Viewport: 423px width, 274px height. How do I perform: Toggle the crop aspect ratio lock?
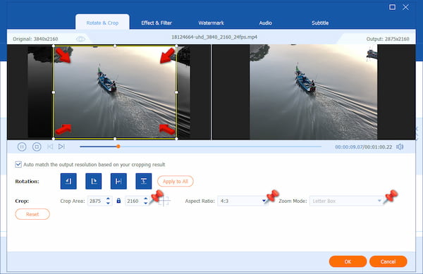(118, 201)
